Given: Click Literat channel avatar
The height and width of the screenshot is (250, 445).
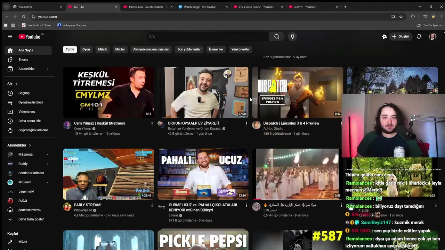Looking at the screenshot, I should [162, 207].
